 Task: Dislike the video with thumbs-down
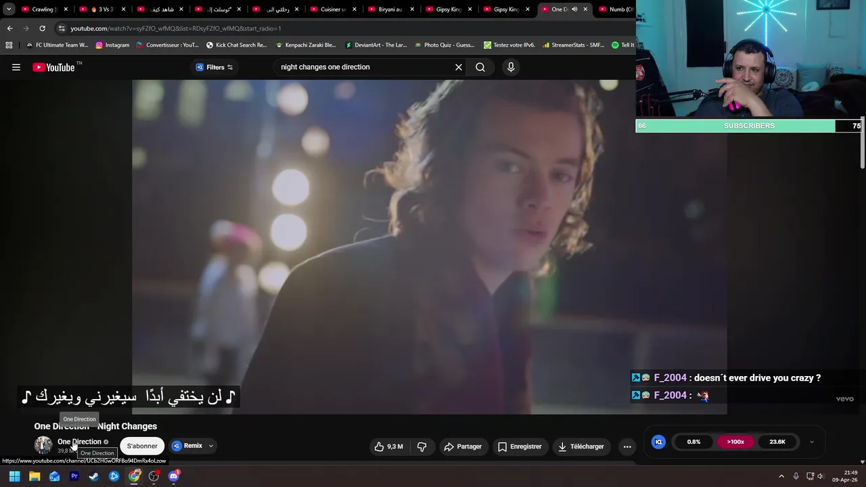point(421,446)
